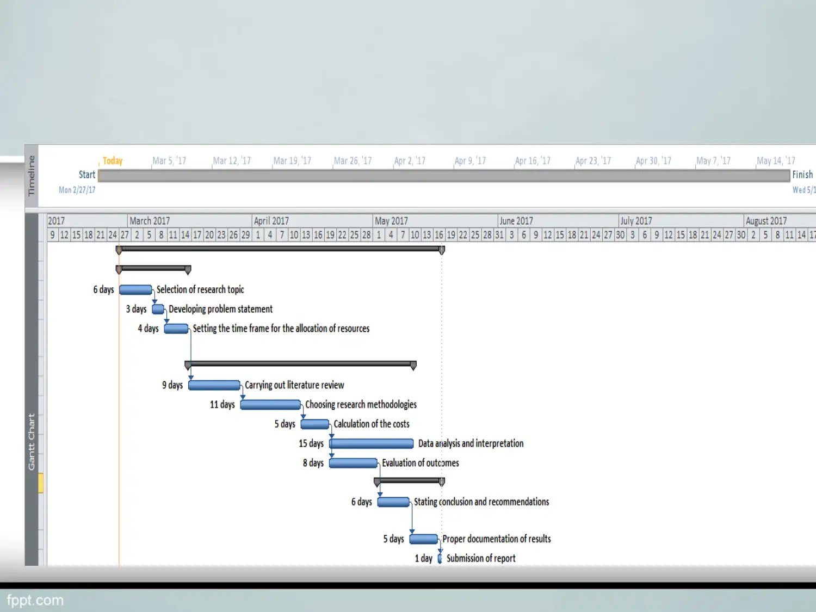Click the Stating conclusion and recommendations bar

pyautogui.click(x=393, y=502)
